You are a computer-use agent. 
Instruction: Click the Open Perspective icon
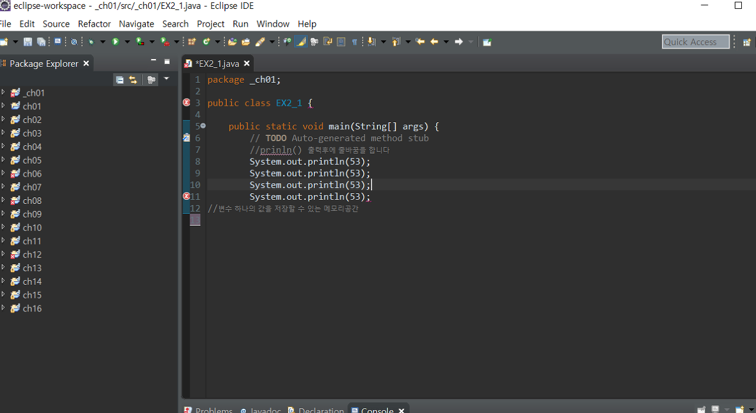pyautogui.click(x=747, y=42)
